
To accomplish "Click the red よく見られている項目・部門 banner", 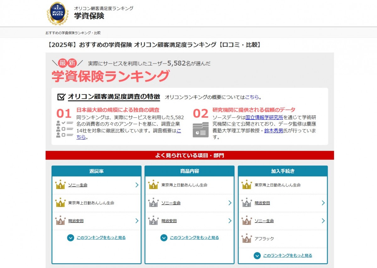I will pos(190,155).
